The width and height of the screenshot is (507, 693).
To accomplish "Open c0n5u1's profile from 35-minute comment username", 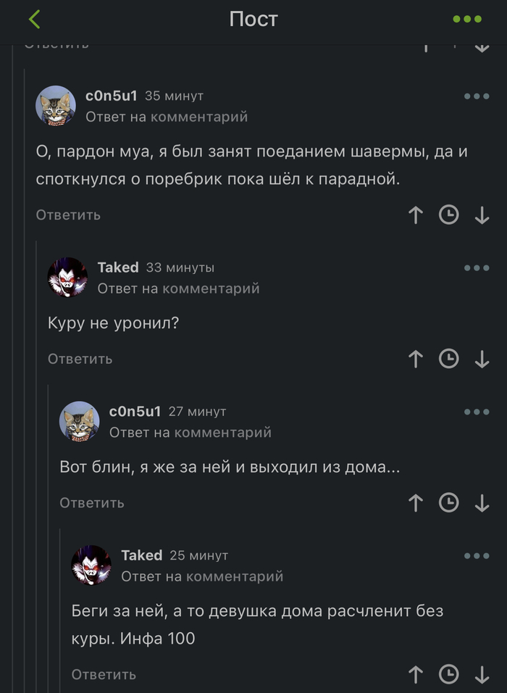I will (111, 96).
